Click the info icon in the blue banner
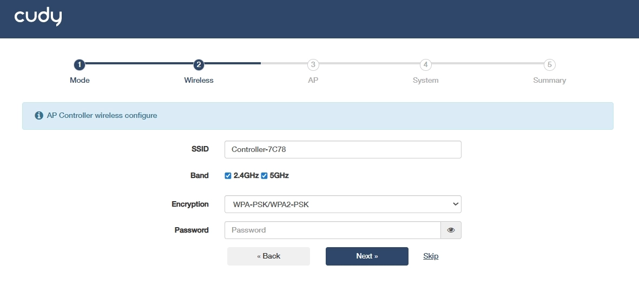This screenshot has width=639, height=285. pyautogui.click(x=39, y=116)
